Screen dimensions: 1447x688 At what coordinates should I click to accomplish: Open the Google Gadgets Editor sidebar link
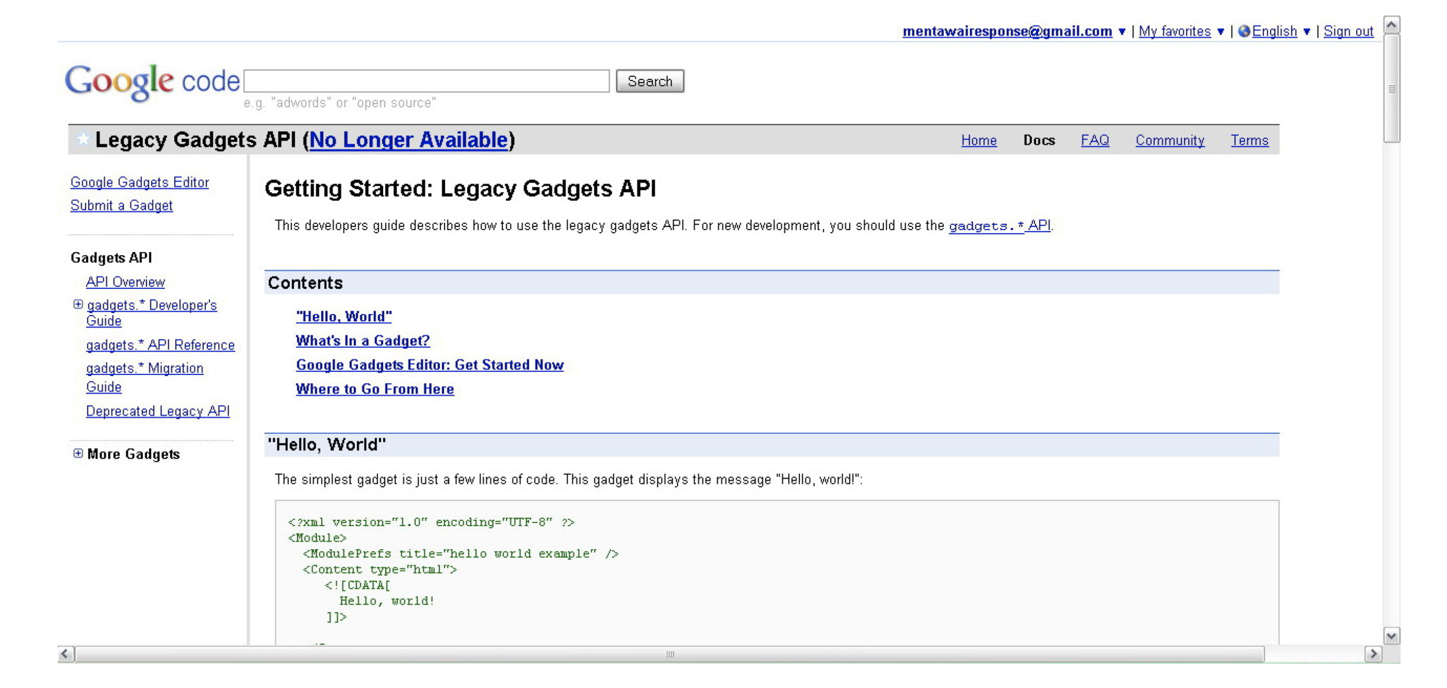[139, 182]
